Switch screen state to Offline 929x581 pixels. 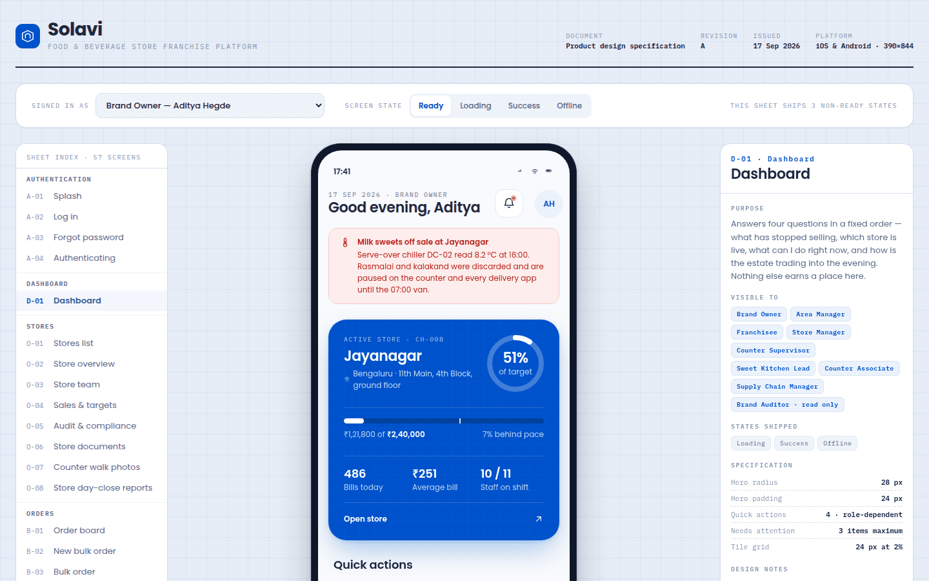(570, 106)
